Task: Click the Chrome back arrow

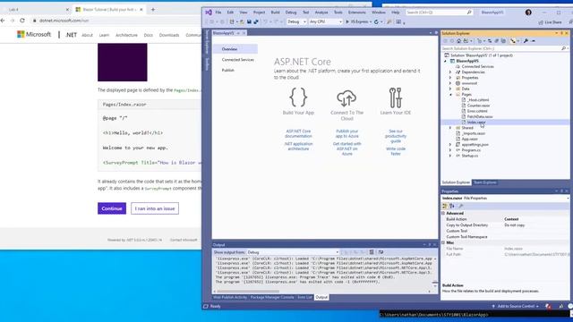Action: pyautogui.click(x=3, y=21)
